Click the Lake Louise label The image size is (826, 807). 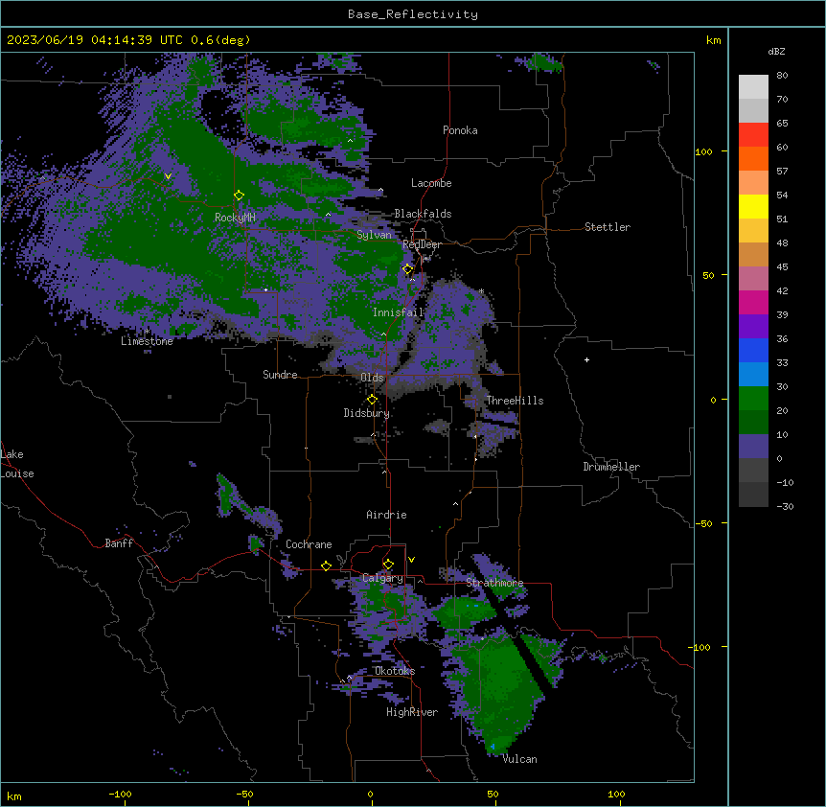(x=17, y=464)
